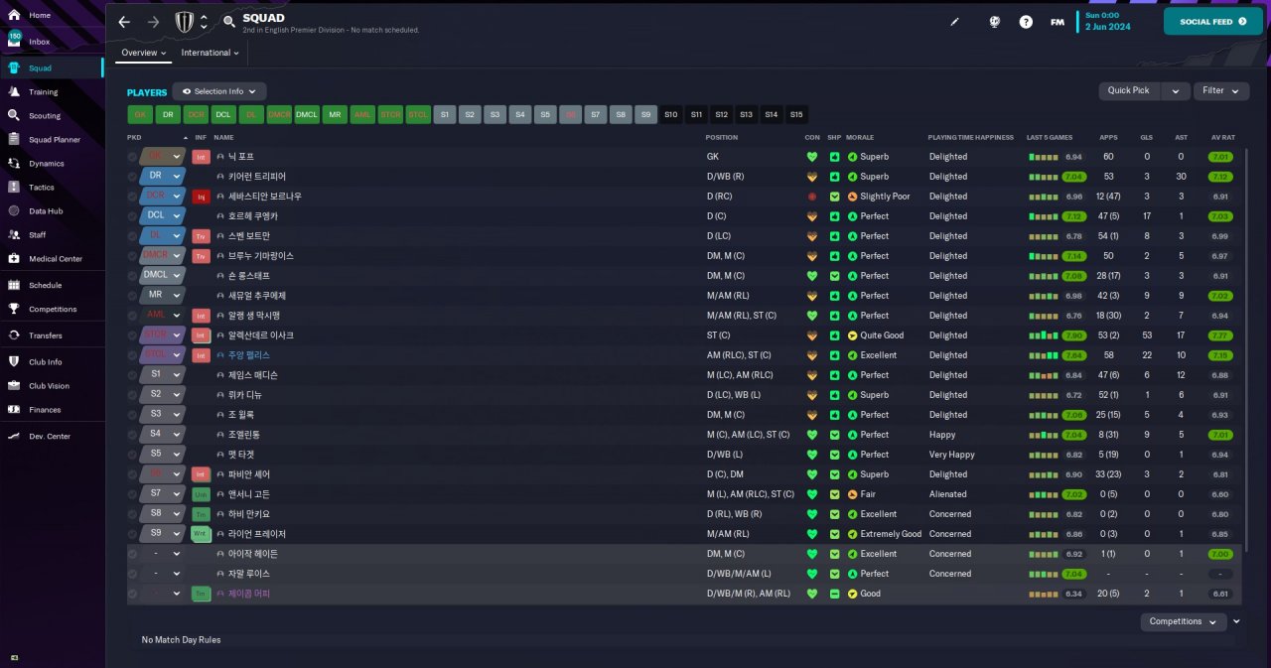Click last 5 games bars in GK row
1271x668 pixels.
click(x=1045, y=157)
